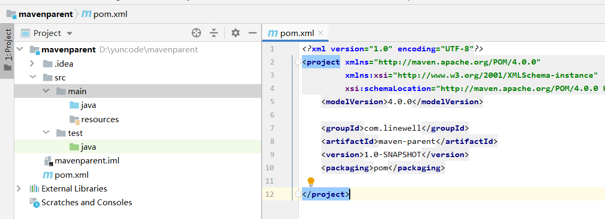Expand the .idea folder arrow
This screenshot has height=219, width=605.
[x=33, y=64]
